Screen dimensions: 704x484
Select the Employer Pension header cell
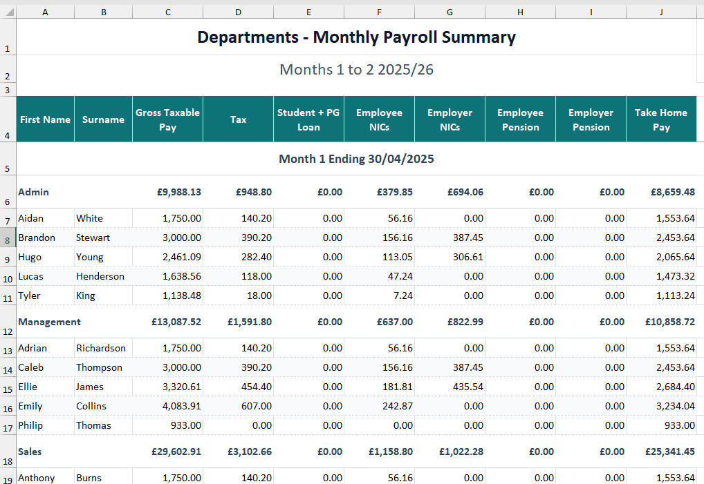[591, 119]
